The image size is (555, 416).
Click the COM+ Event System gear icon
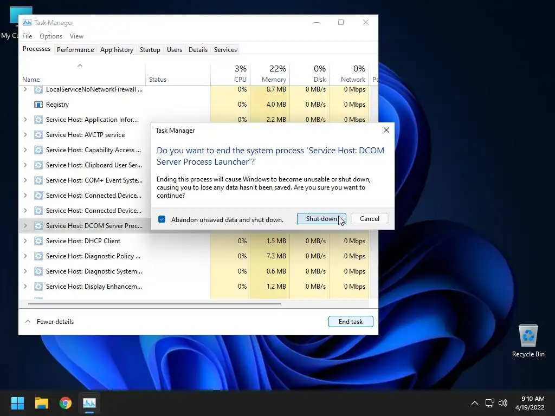pos(38,180)
